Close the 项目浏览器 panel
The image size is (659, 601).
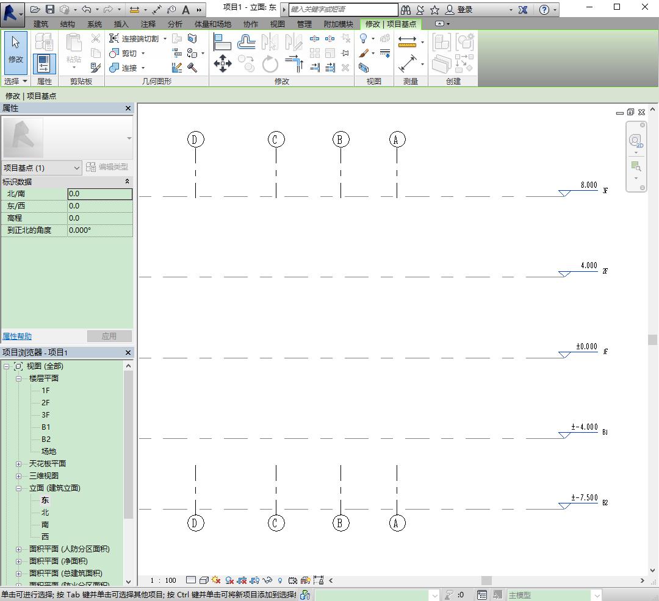click(128, 352)
